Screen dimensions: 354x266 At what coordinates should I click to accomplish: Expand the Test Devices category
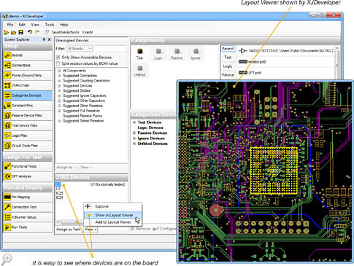[x=134, y=122]
